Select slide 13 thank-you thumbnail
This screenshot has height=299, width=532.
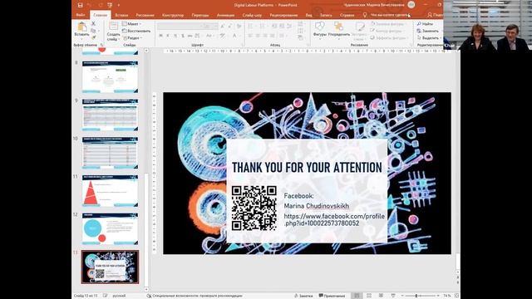110,267
